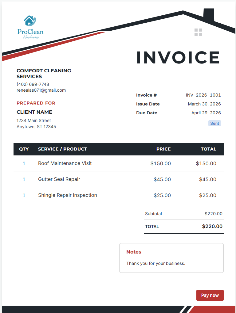Click the Roof Maintenance Visit line item
Screen dimensions: 236x313
click(x=65, y=163)
